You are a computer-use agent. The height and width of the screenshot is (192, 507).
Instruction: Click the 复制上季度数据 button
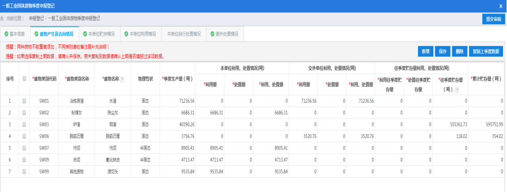(x=486, y=51)
